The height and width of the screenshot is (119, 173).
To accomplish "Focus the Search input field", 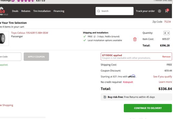I will tap(115, 11).
